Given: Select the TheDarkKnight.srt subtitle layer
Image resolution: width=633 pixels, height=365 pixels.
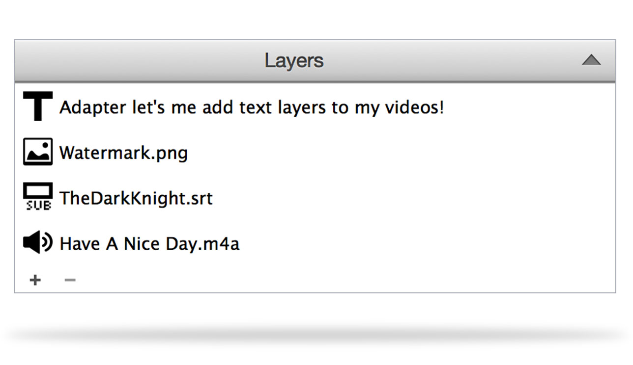Looking at the screenshot, I should tap(136, 198).
